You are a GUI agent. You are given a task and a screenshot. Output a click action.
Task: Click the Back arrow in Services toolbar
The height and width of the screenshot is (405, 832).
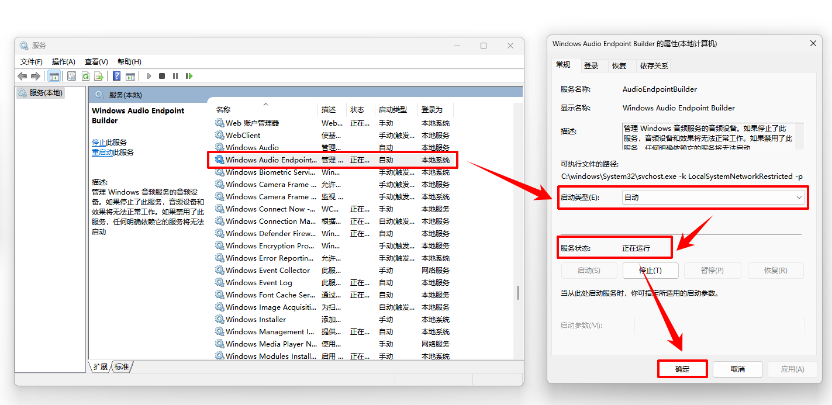[22, 76]
